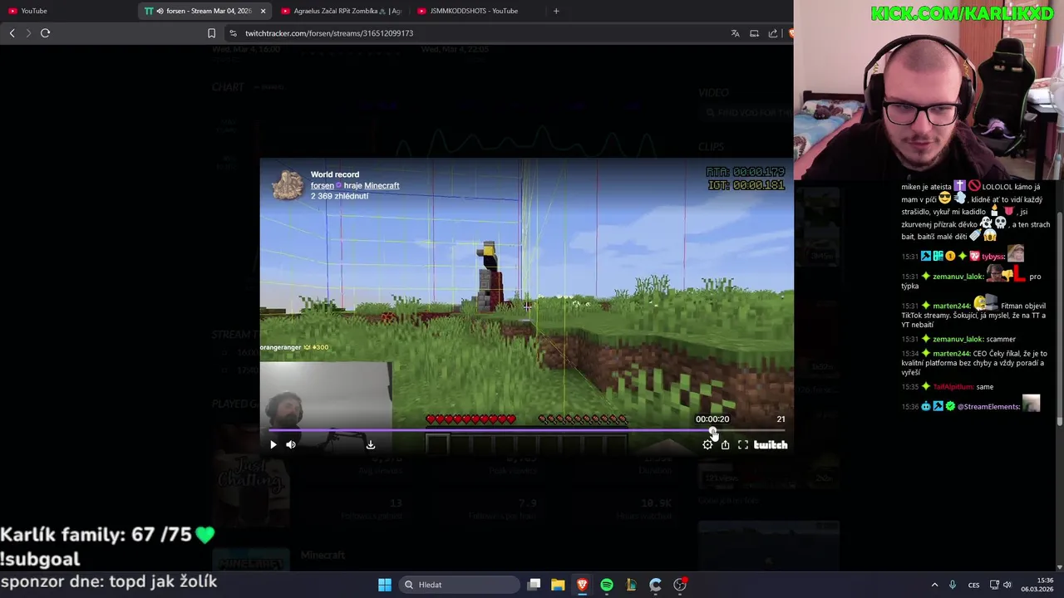Open the clock and date panel
The width and height of the screenshot is (1064, 598).
[1038, 585]
